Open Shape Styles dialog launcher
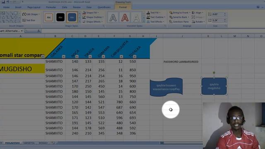The width and height of the screenshot is (265, 149). 104,26
